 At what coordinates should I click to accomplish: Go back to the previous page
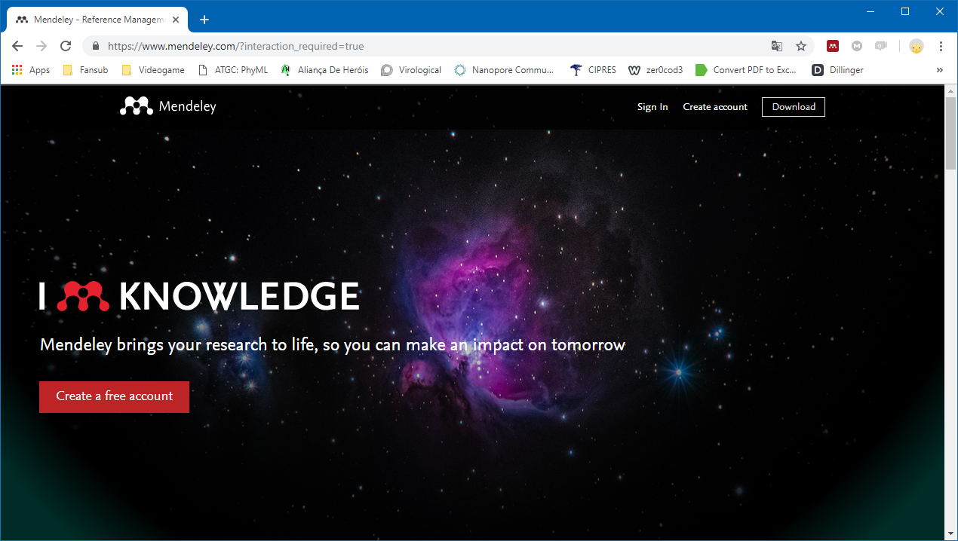pos(17,46)
